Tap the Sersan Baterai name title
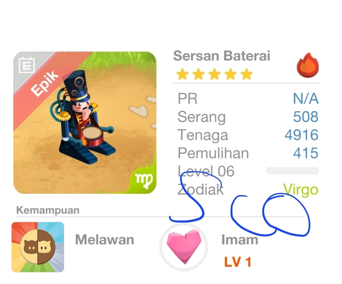 (221, 56)
